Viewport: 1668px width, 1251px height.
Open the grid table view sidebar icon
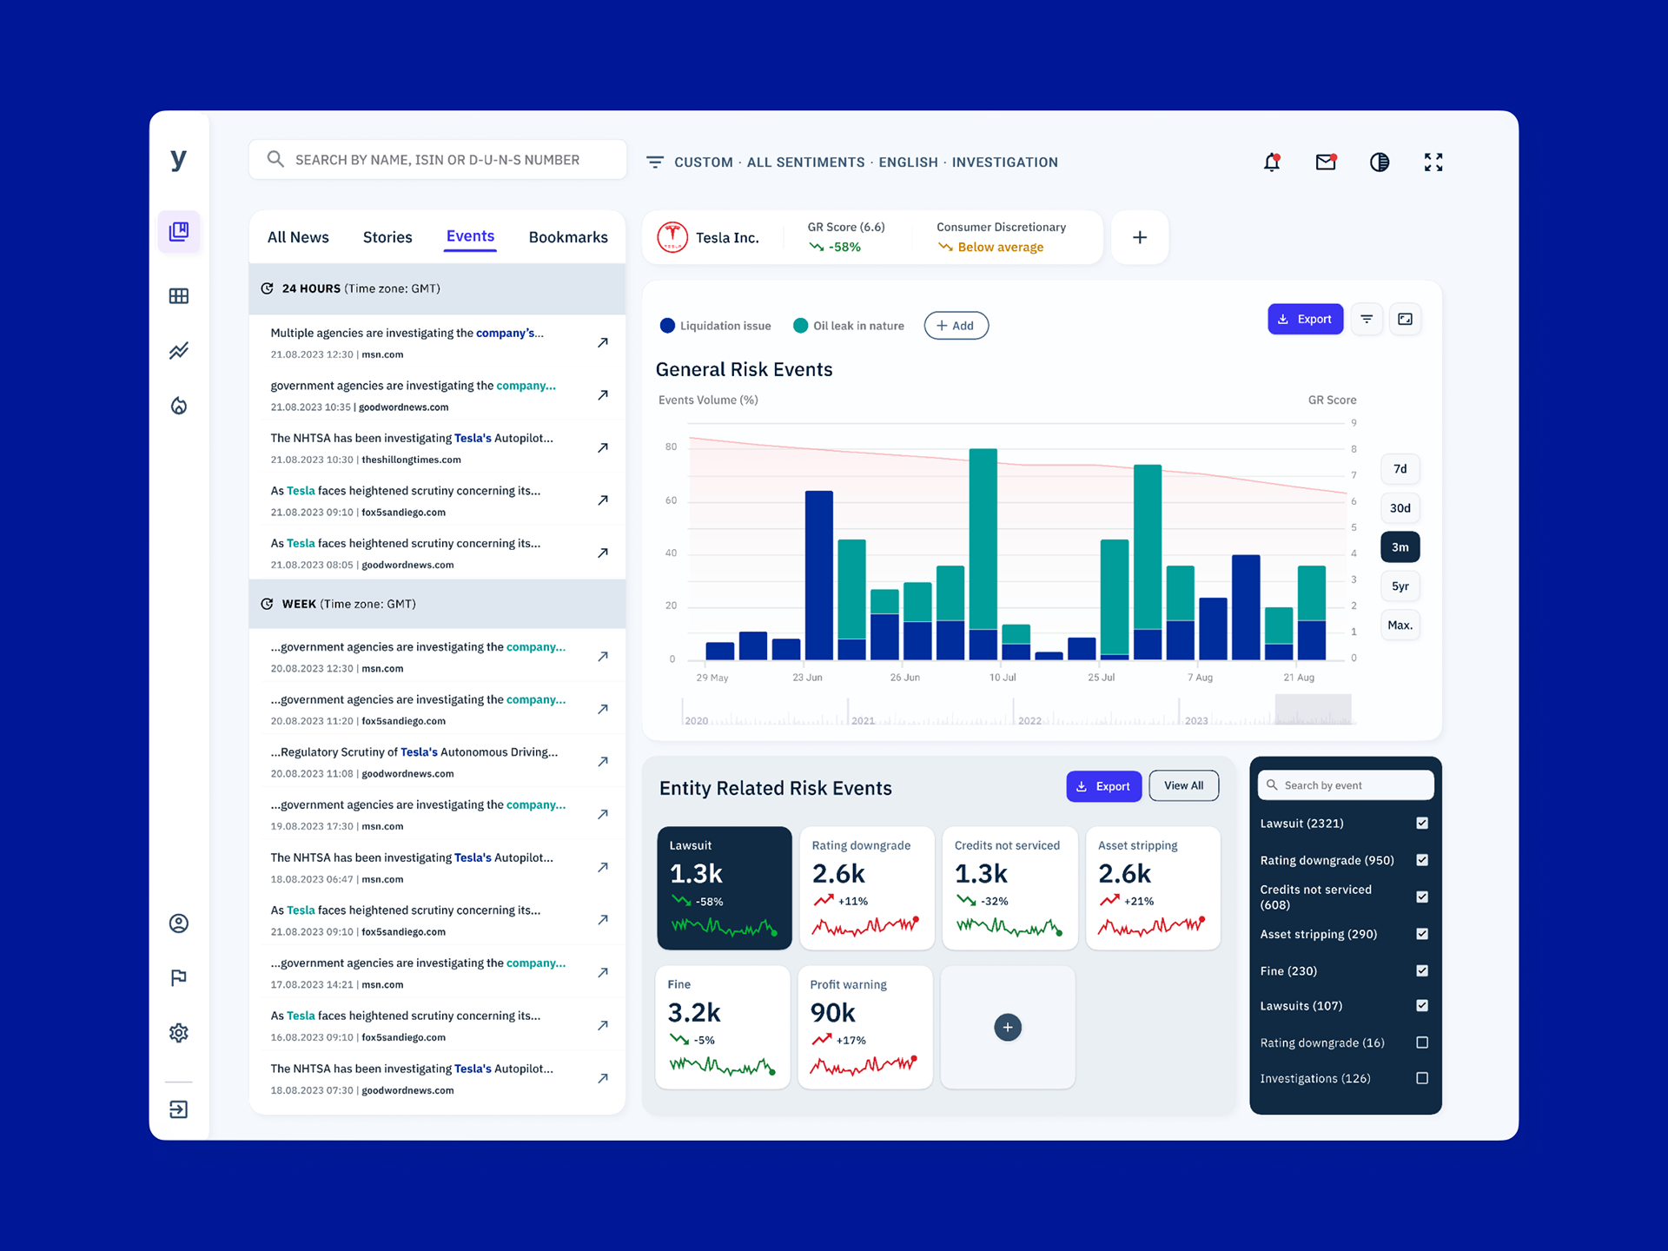(179, 296)
